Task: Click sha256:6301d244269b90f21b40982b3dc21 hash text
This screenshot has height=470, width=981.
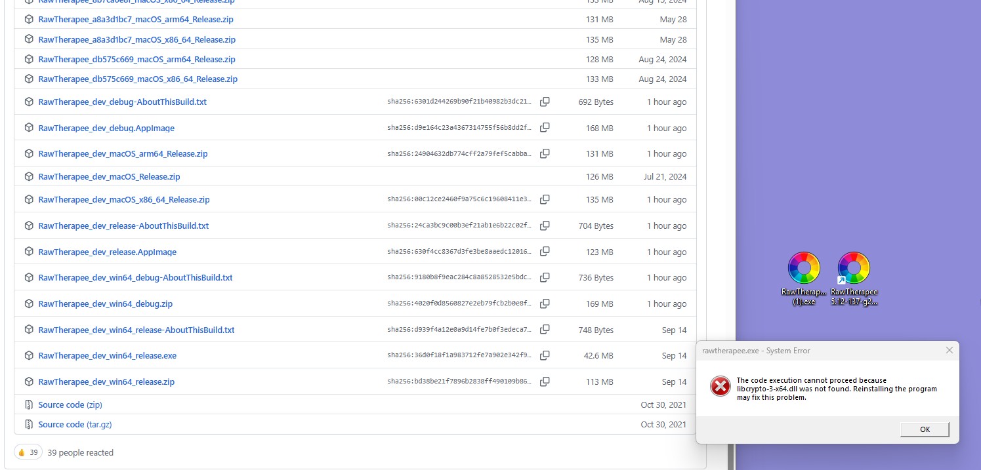Action: tap(459, 102)
